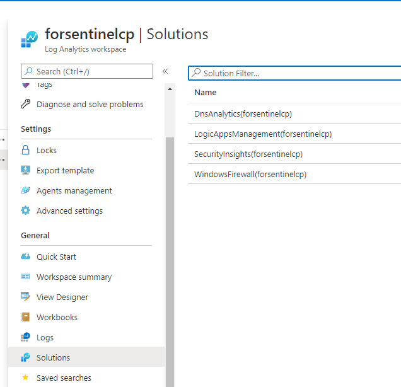Open the LogicAppsManagement(forsentinelcp) solution

[x=263, y=134]
